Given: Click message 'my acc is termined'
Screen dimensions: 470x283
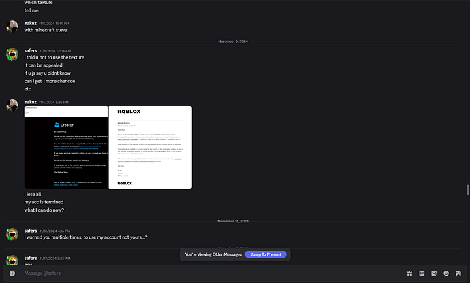Looking at the screenshot, I should tap(44, 202).
